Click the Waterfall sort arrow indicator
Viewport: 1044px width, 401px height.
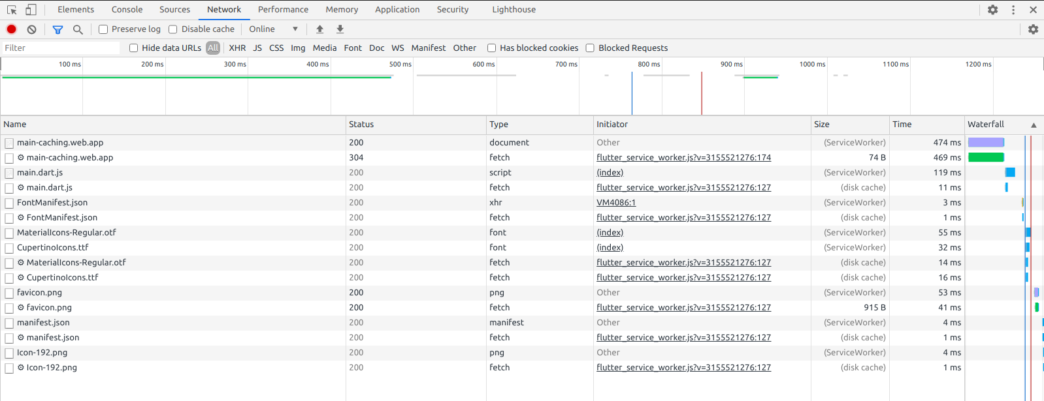[1034, 125]
